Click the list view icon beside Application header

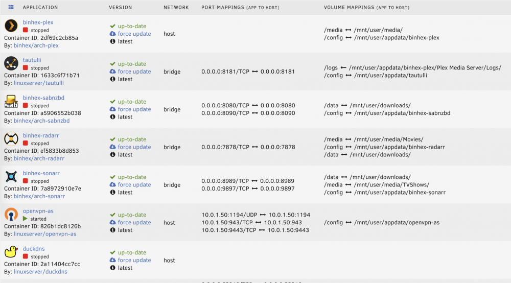coord(11,7)
